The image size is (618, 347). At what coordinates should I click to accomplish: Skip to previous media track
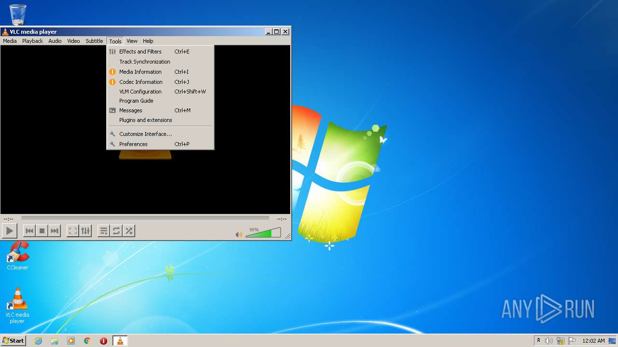[29, 231]
